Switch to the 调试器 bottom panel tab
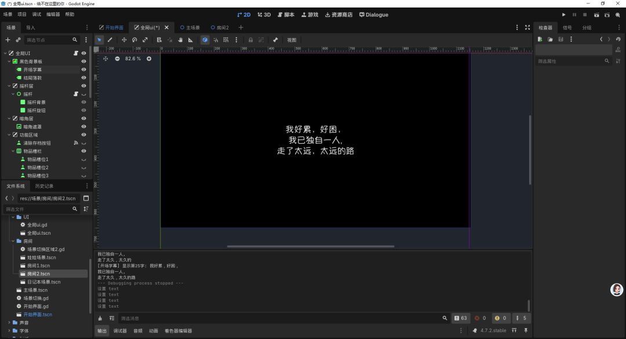 tap(120, 331)
